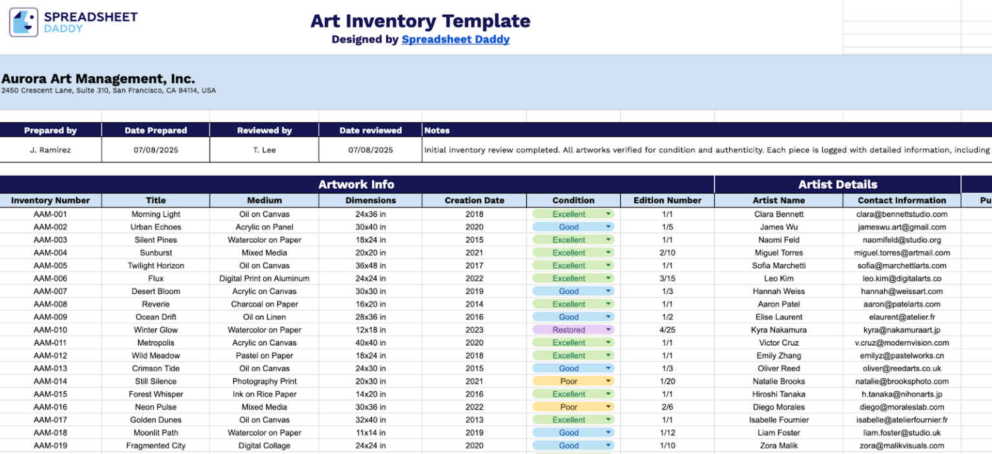Click the Title column header
This screenshot has height=454, width=992.
(x=155, y=200)
